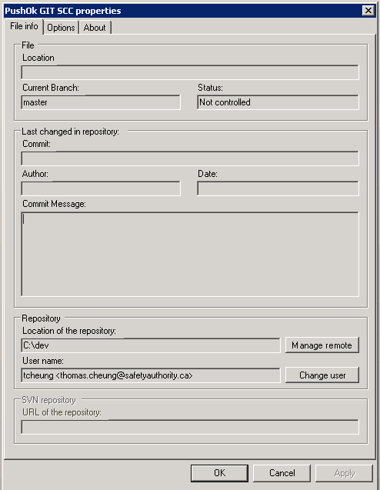Close the PushOk GIT SCC properties dialog
This screenshot has width=380, height=490.
[368, 11]
